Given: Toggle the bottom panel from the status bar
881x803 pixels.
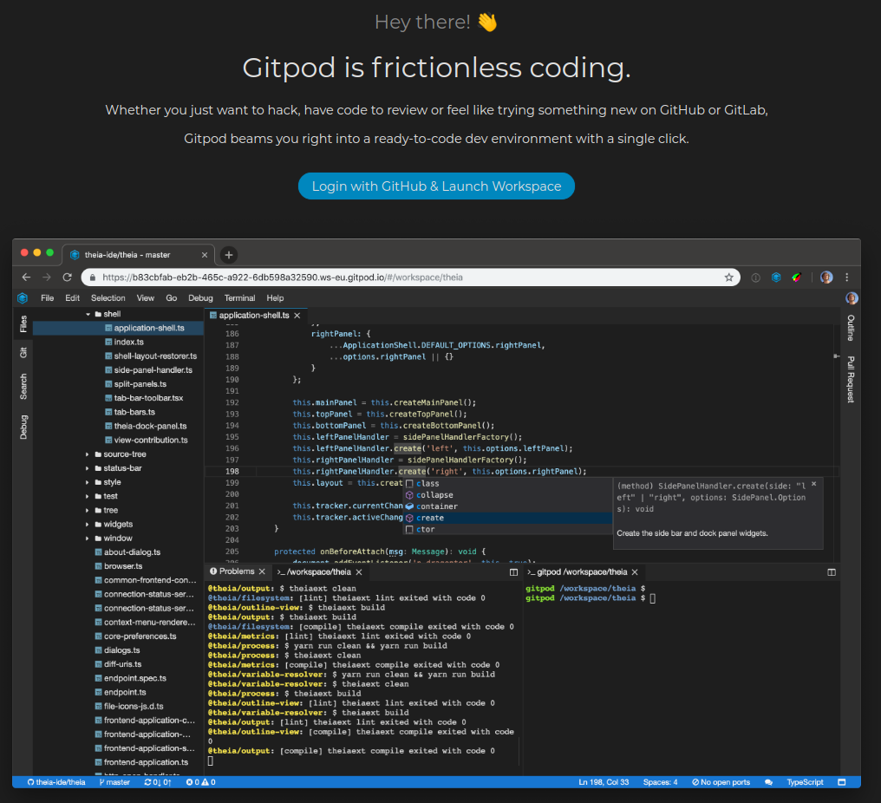Looking at the screenshot, I should [x=844, y=781].
